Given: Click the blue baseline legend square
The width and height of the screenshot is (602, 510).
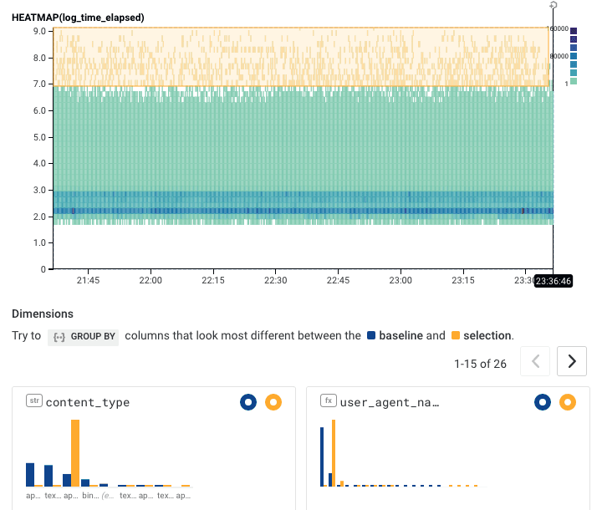Looking at the screenshot, I should 372,336.
